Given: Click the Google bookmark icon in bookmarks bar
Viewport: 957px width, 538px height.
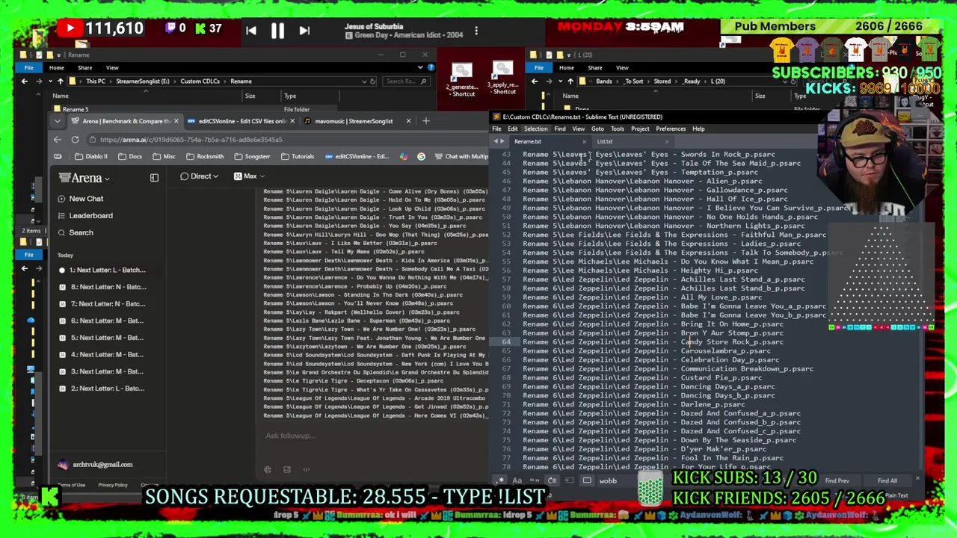Looking at the screenshot, I should click(421, 156).
